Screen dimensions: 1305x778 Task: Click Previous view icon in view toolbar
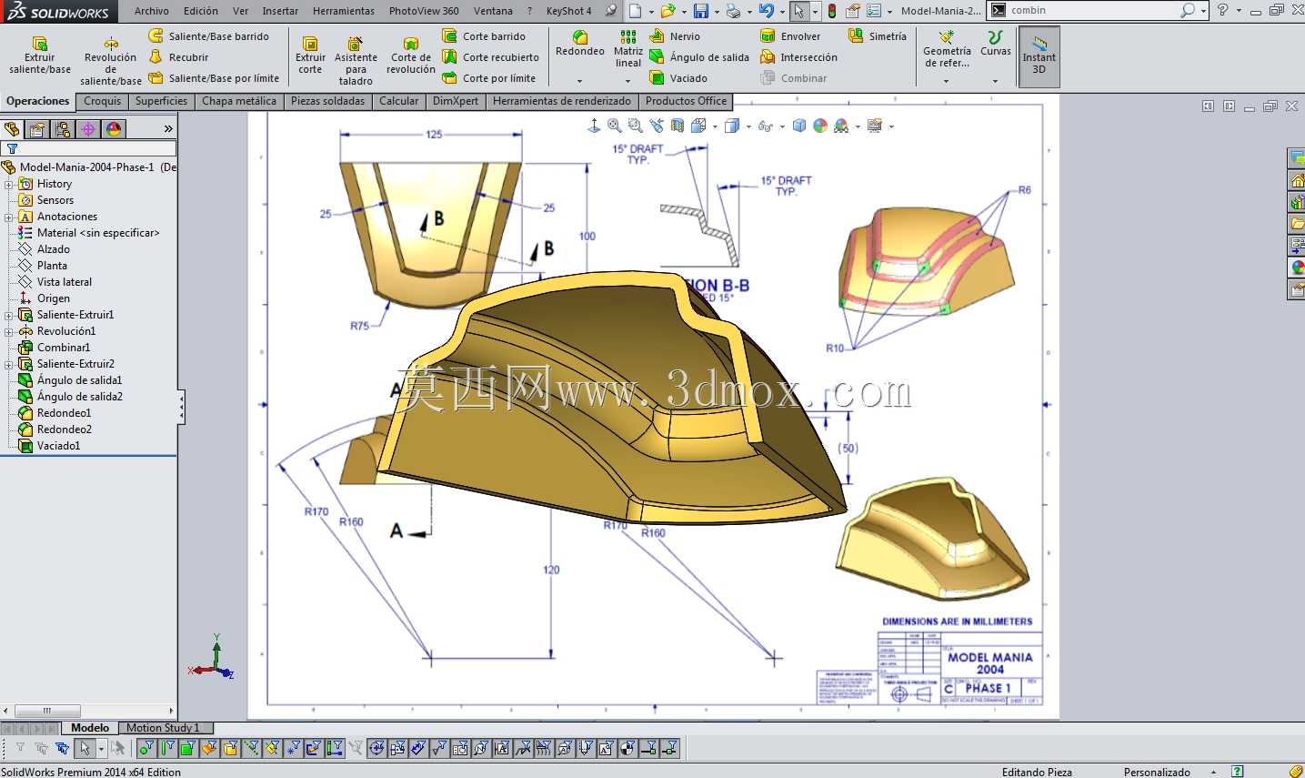click(656, 126)
